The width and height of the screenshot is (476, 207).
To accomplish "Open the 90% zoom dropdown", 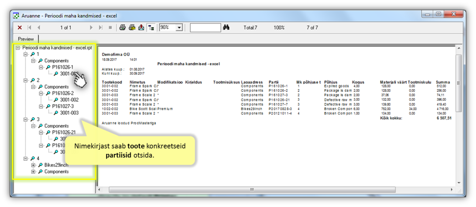I will pos(179,27).
